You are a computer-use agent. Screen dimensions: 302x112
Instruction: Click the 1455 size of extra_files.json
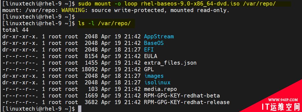click(x=91, y=63)
